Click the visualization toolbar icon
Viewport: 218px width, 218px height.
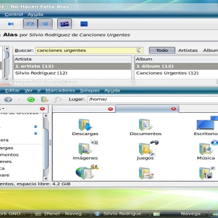(84, 24)
